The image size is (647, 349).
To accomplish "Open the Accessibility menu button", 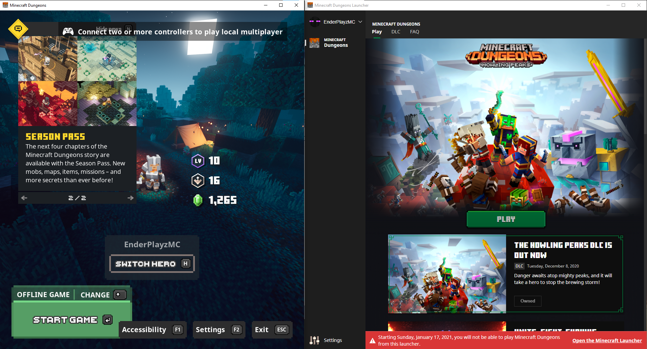I will pyautogui.click(x=153, y=330).
